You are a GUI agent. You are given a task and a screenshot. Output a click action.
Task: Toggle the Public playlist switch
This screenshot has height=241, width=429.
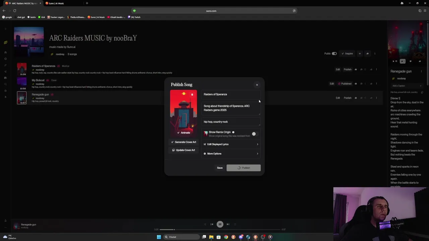334,54
